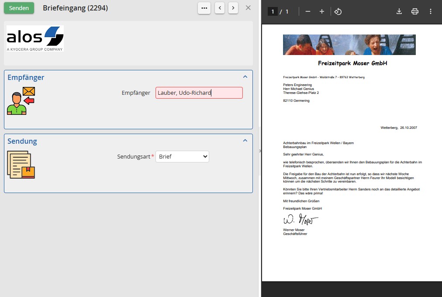Download the PDF document
Screen dimensions: 442x297
pyautogui.click(x=399, y=11)
